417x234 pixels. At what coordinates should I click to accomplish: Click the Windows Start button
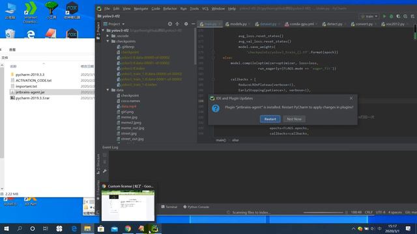pyautogui.click(x=7, y=228)
